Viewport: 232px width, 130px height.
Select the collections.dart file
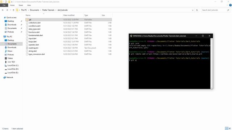coord(35,23)
